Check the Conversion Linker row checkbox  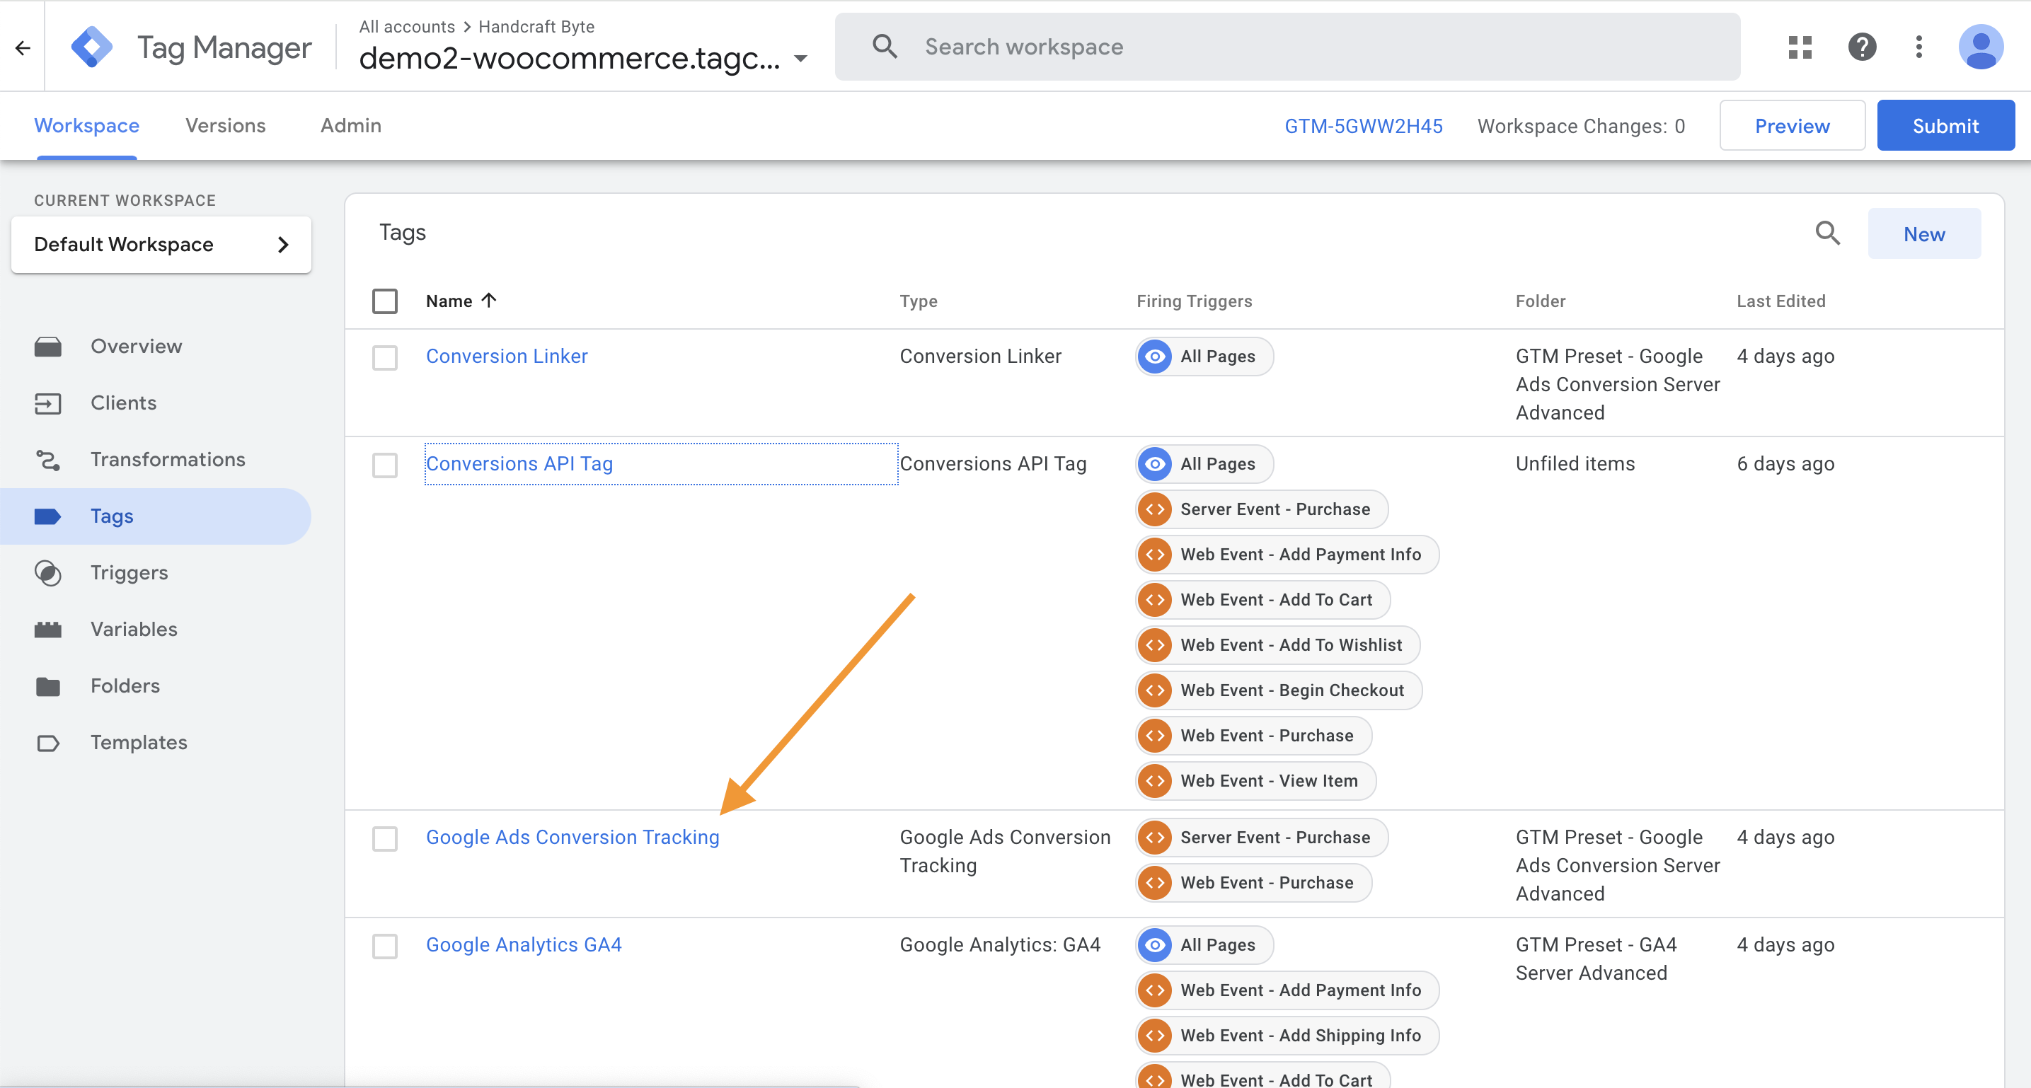click(385, 357)
